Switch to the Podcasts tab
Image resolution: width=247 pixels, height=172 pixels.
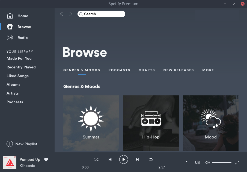point(119,70)
